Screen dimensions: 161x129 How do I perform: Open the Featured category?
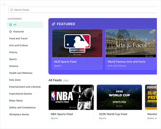tap(25, 32)
